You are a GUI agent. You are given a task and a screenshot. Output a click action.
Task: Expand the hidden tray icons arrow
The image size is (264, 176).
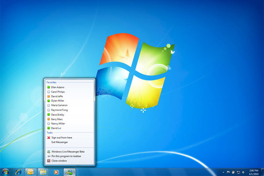coord(224,172)
